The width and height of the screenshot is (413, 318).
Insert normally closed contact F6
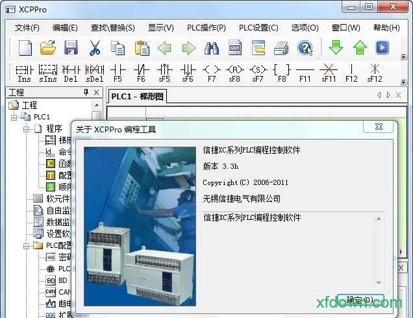tap(141, 73)
